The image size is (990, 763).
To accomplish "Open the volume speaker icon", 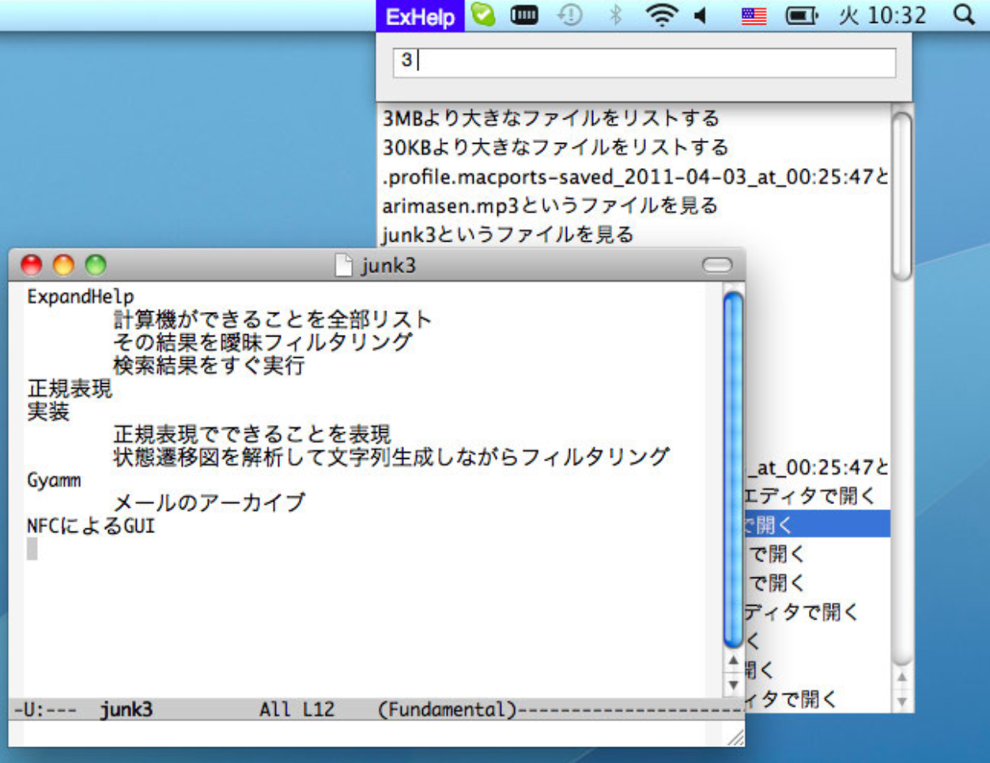I will [700, 14].
